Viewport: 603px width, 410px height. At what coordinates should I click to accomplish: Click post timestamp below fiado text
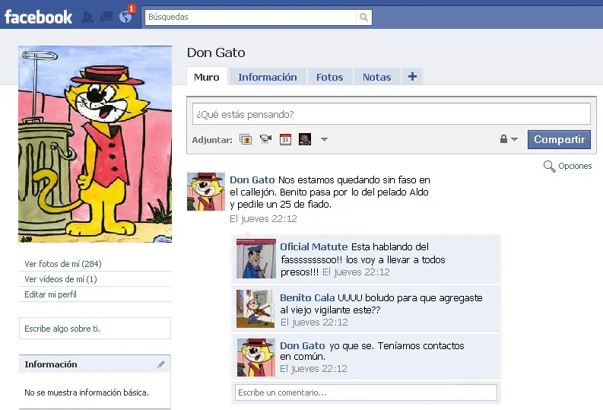pos(263,219)
